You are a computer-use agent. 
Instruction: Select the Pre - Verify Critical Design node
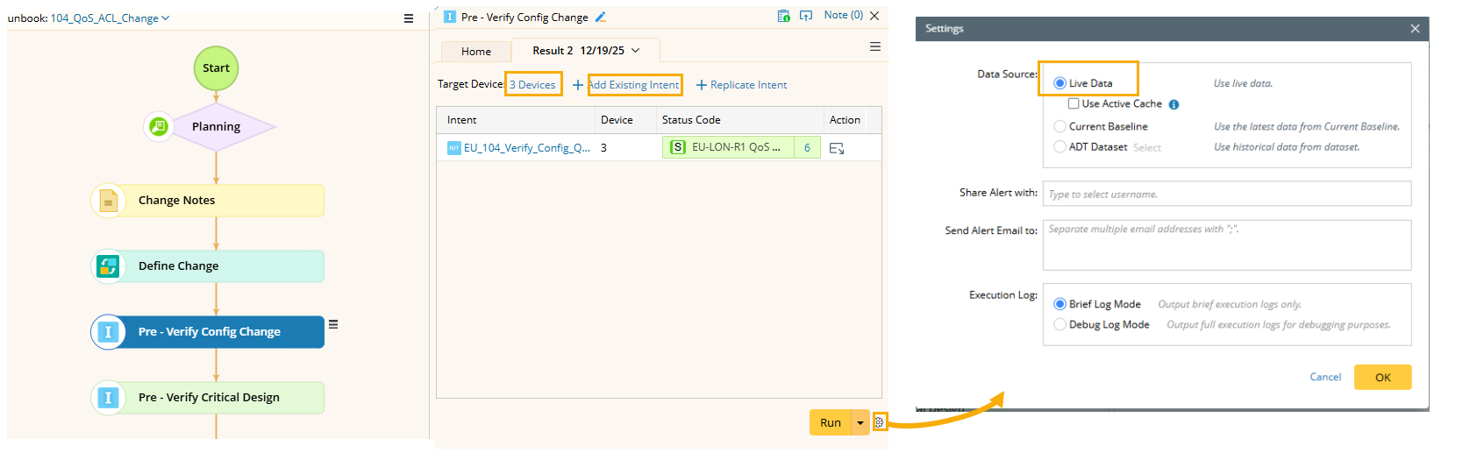pos(208,398)
